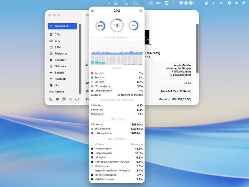Click the fan icon beside Sensoren
Image resolution: width=249 pixels, height=187 pixels.
point(51,60)
